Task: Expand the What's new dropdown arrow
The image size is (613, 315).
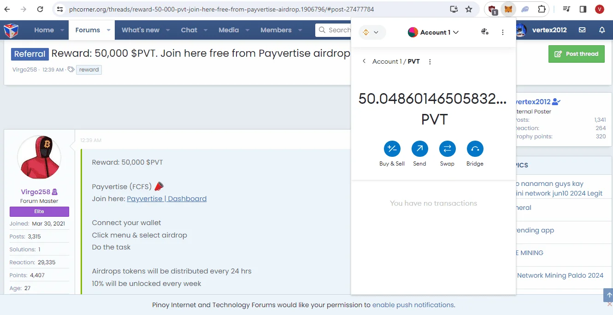Action: pos(168,30)
